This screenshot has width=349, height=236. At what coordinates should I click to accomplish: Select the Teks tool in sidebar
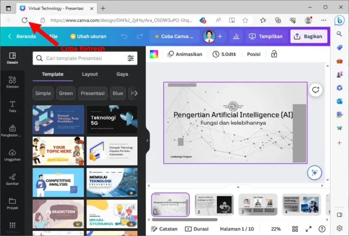point(12,107)
